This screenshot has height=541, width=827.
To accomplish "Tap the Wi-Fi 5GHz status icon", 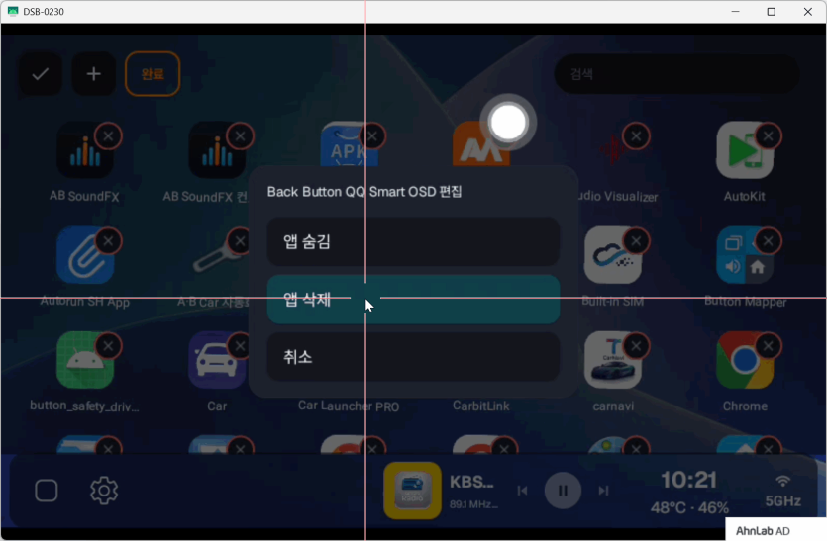I will pos(783,491).
